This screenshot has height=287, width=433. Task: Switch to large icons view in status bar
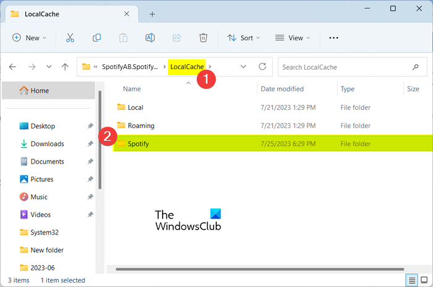pos(424,280)
